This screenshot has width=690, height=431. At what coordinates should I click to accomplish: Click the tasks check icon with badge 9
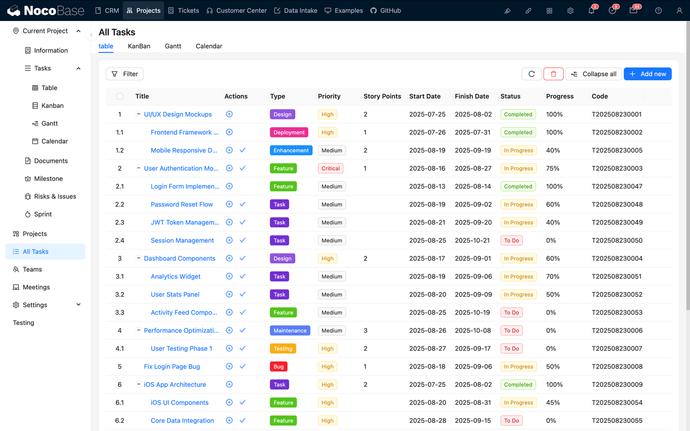(612, 10)
